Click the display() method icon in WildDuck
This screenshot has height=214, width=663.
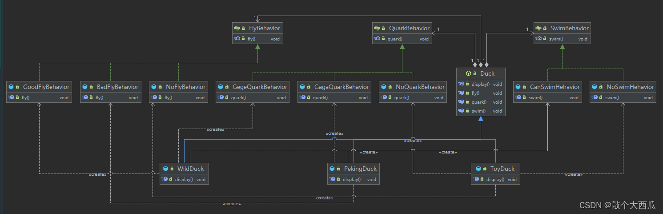click(165, 179)
